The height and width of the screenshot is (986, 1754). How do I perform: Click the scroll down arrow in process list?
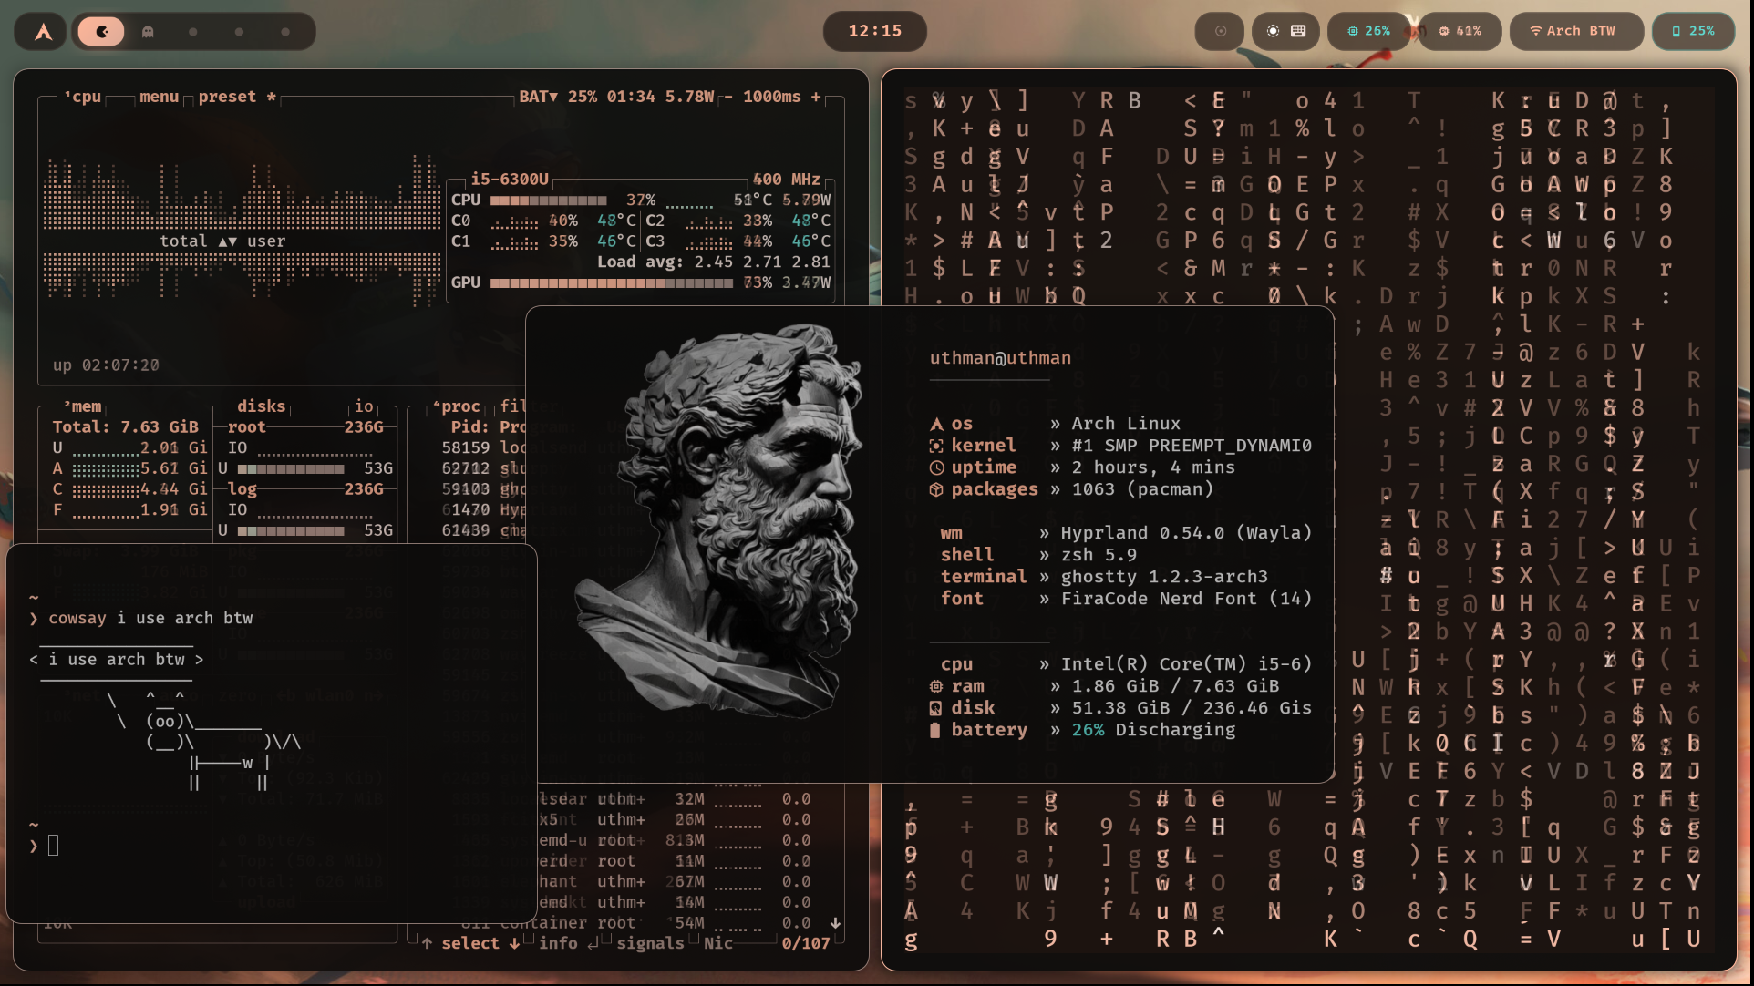coord(835,923)
